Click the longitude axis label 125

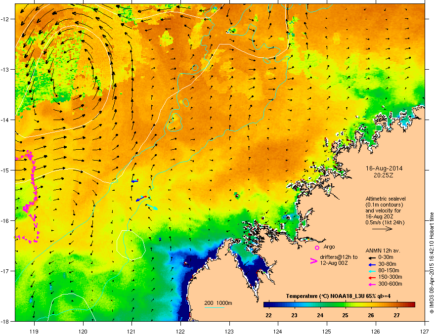(327, 332)
